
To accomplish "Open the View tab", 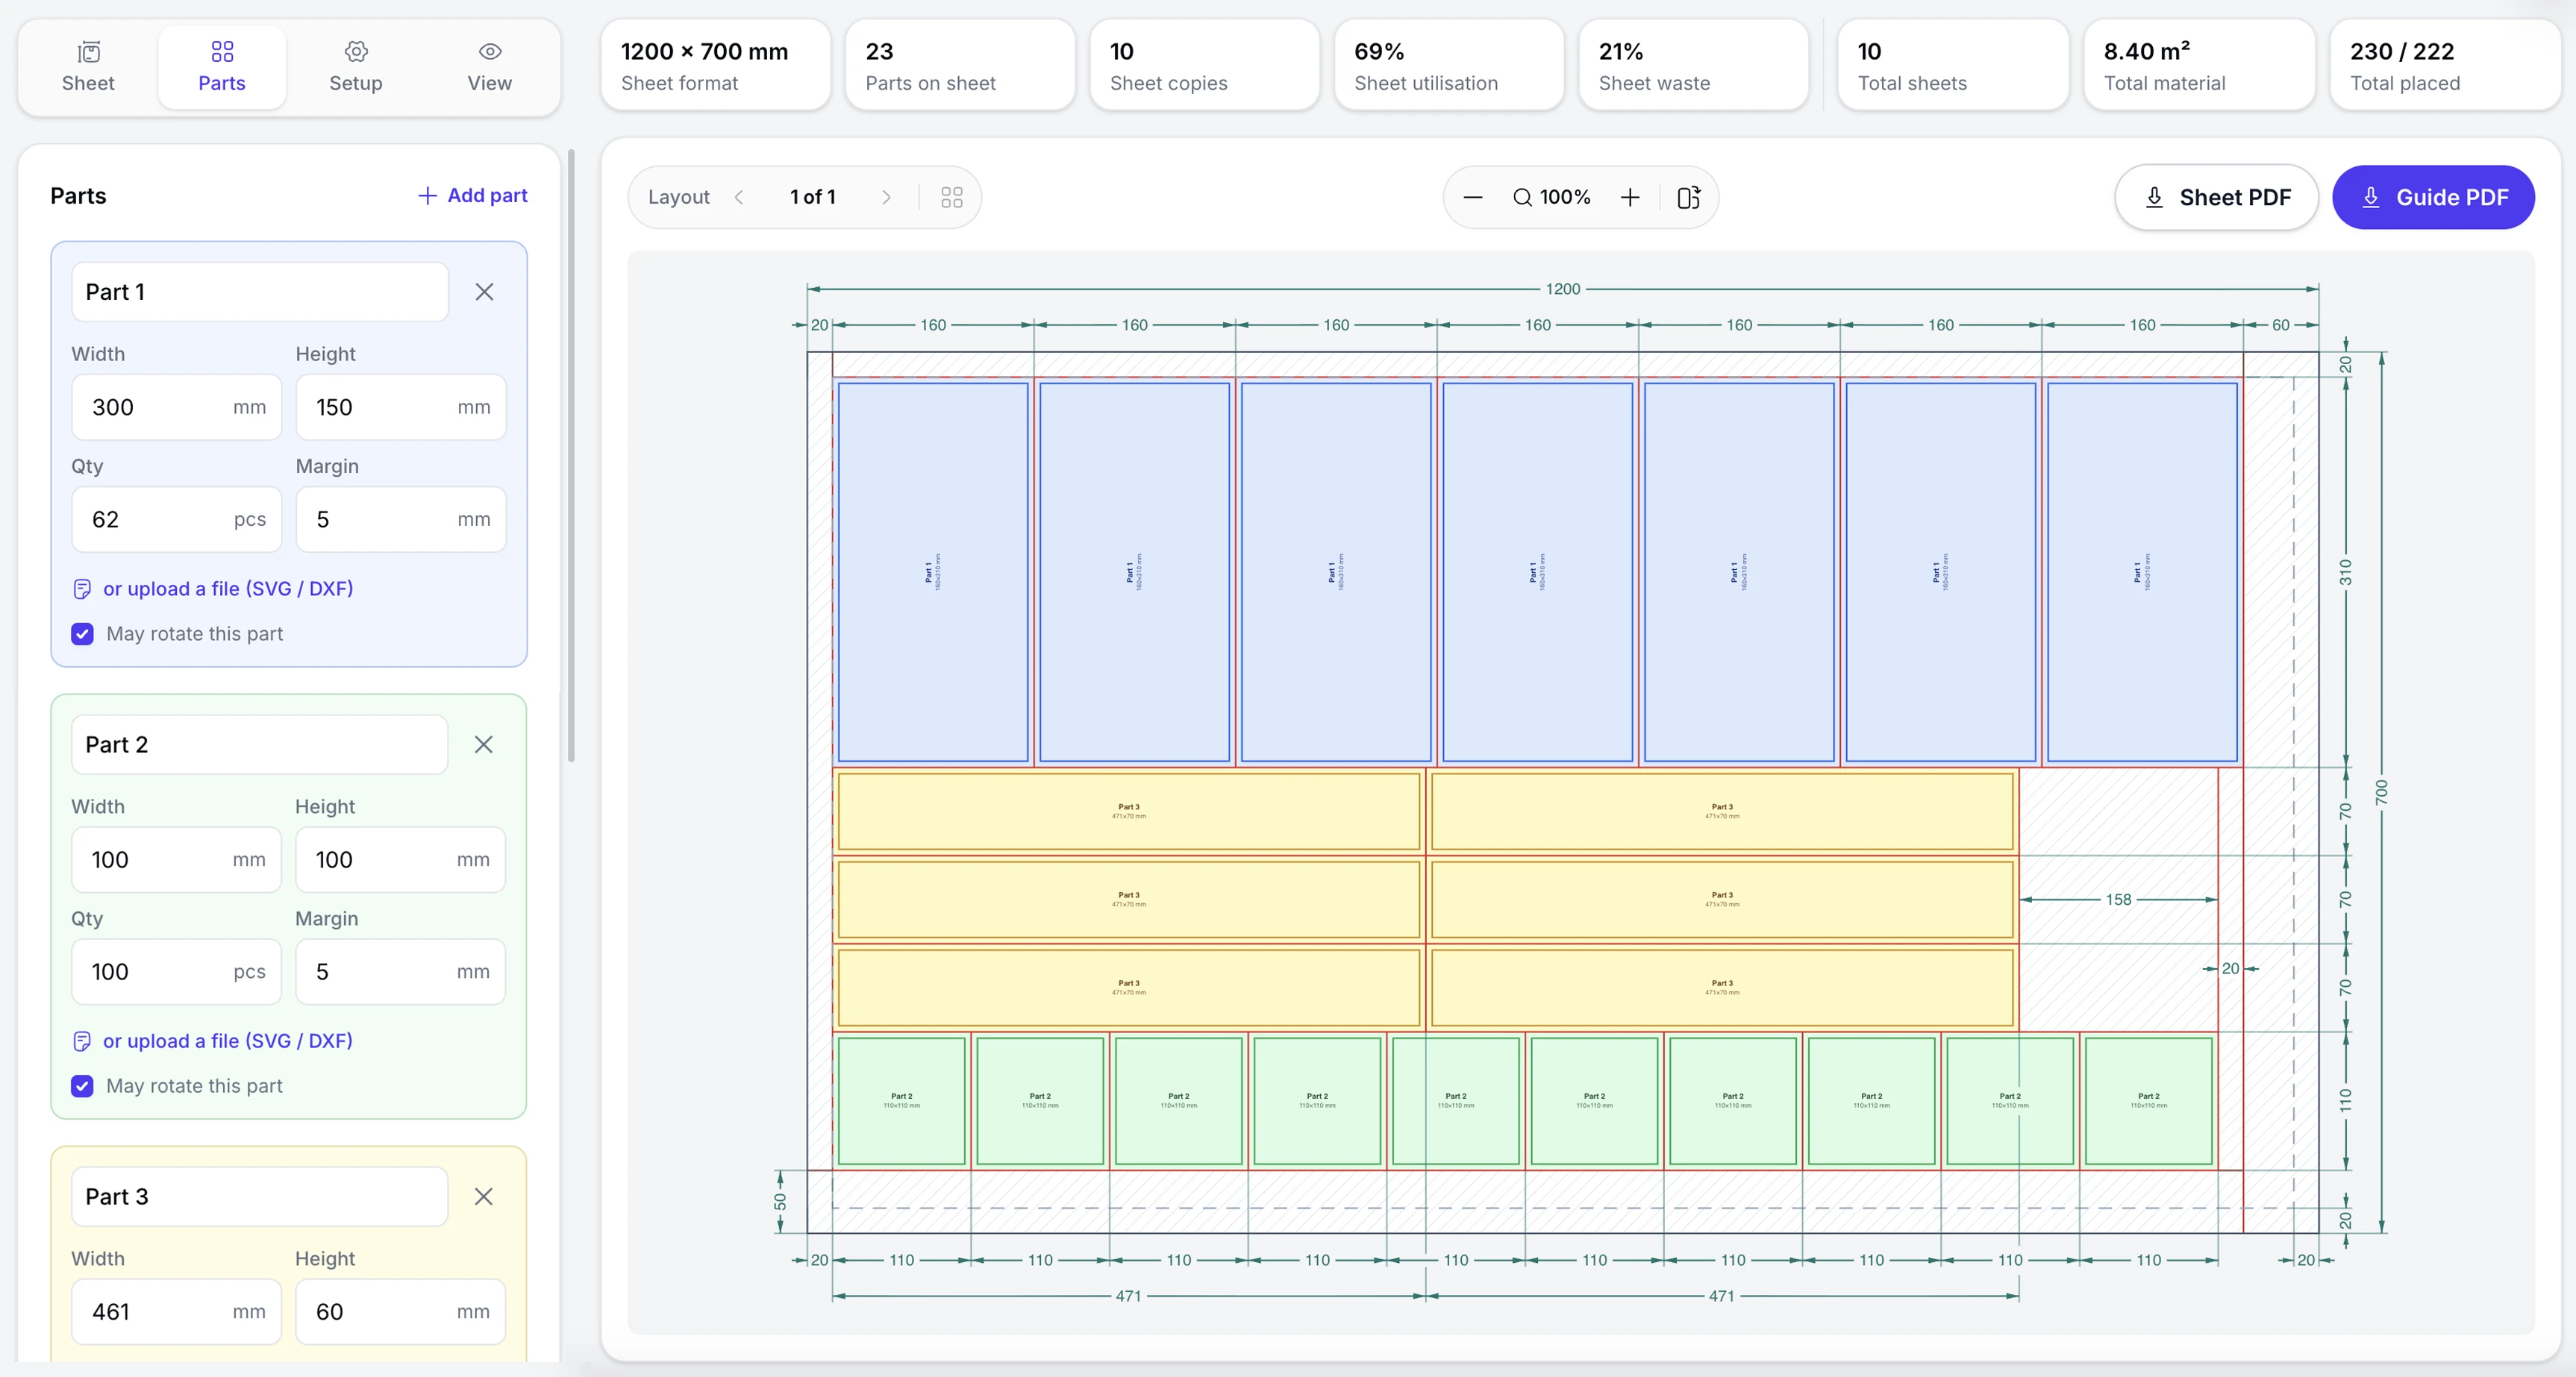I will point(490,67).
